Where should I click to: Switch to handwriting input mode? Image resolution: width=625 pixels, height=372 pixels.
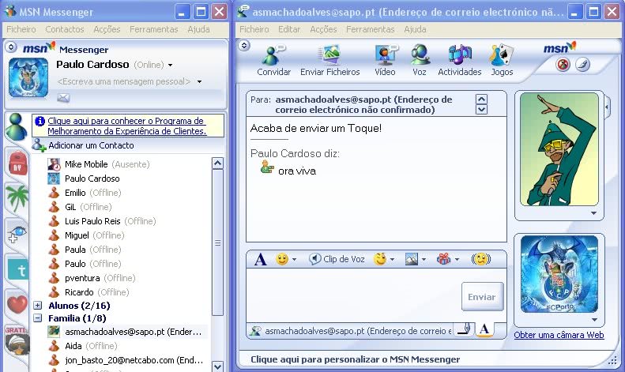464,330
